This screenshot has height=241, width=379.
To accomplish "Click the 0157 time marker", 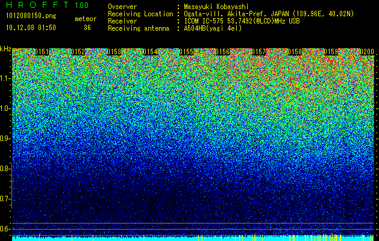I will click(258, 52).
